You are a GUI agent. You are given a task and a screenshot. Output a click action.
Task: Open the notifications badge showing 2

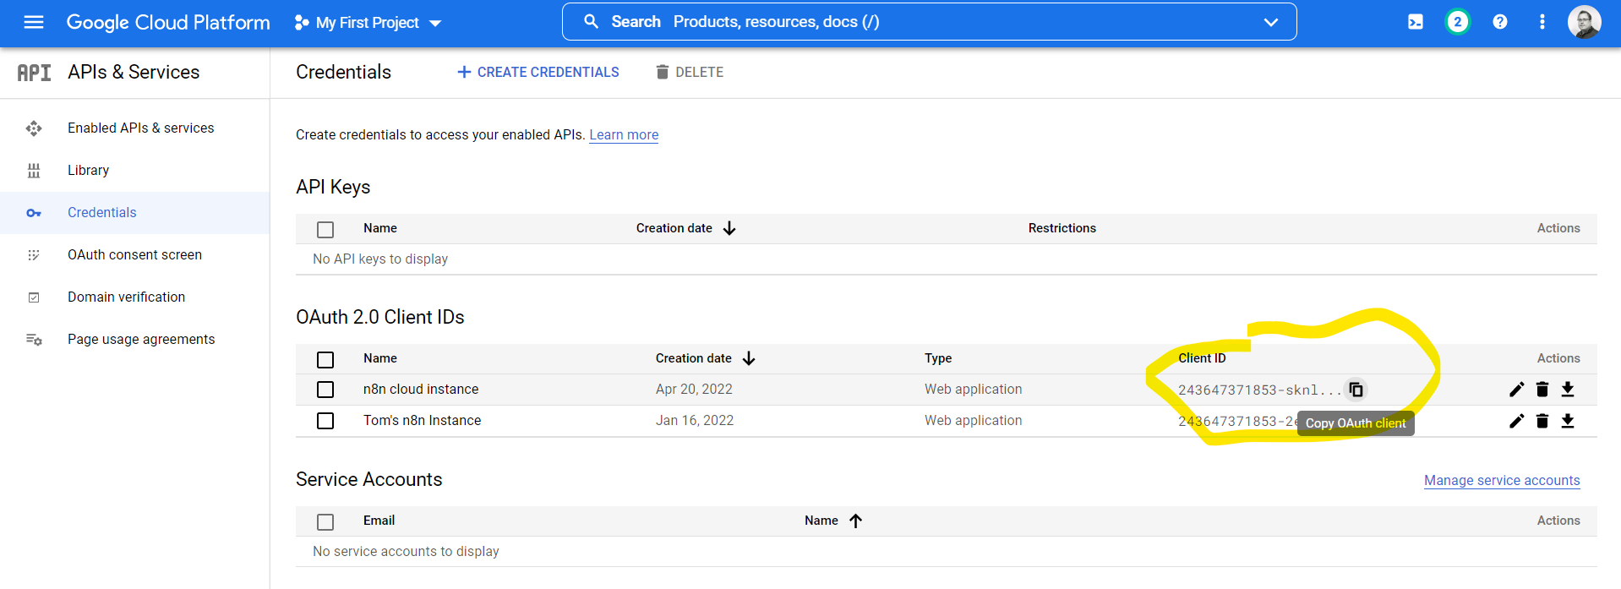pos(1457,22)
